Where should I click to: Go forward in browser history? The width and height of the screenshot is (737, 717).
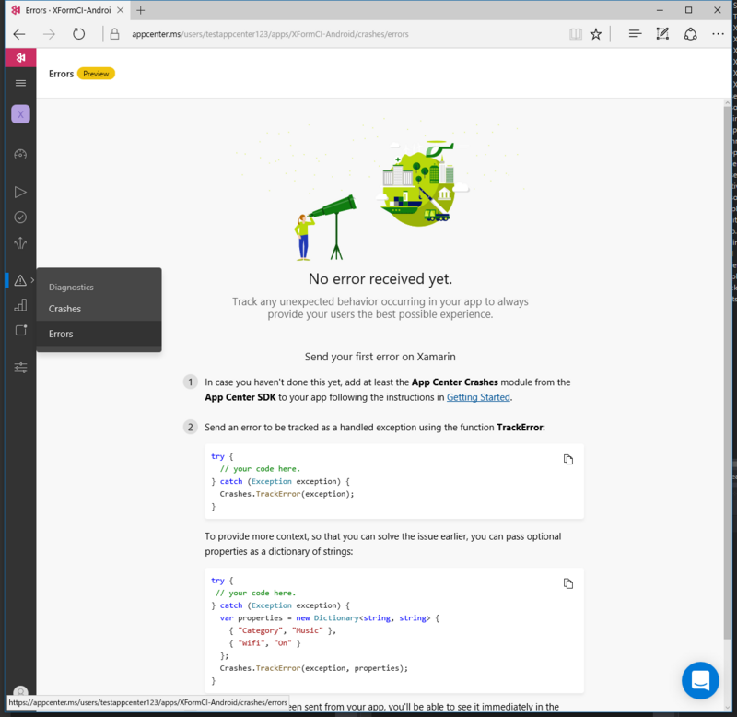[x=49, y=34]
